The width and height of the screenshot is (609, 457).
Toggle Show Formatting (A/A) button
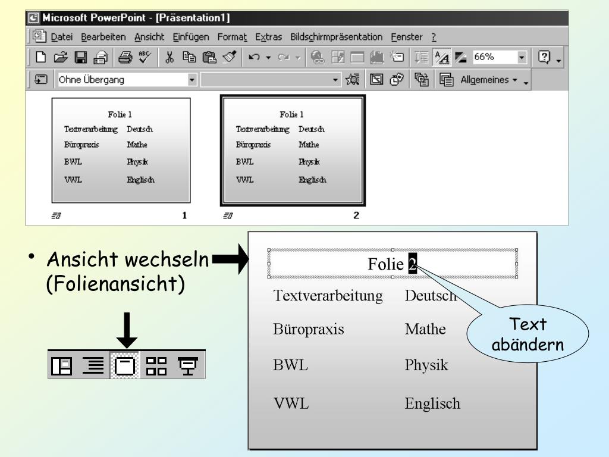[442, 58]
